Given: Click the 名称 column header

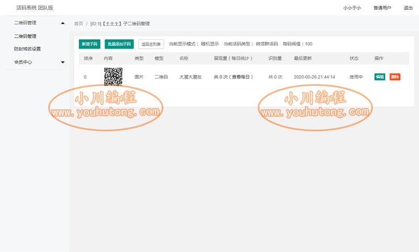Looking at the screenshot, I should (x=184, y=58).
